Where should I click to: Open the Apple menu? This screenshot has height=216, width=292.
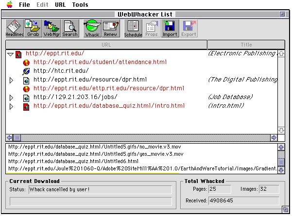(10, 4)
